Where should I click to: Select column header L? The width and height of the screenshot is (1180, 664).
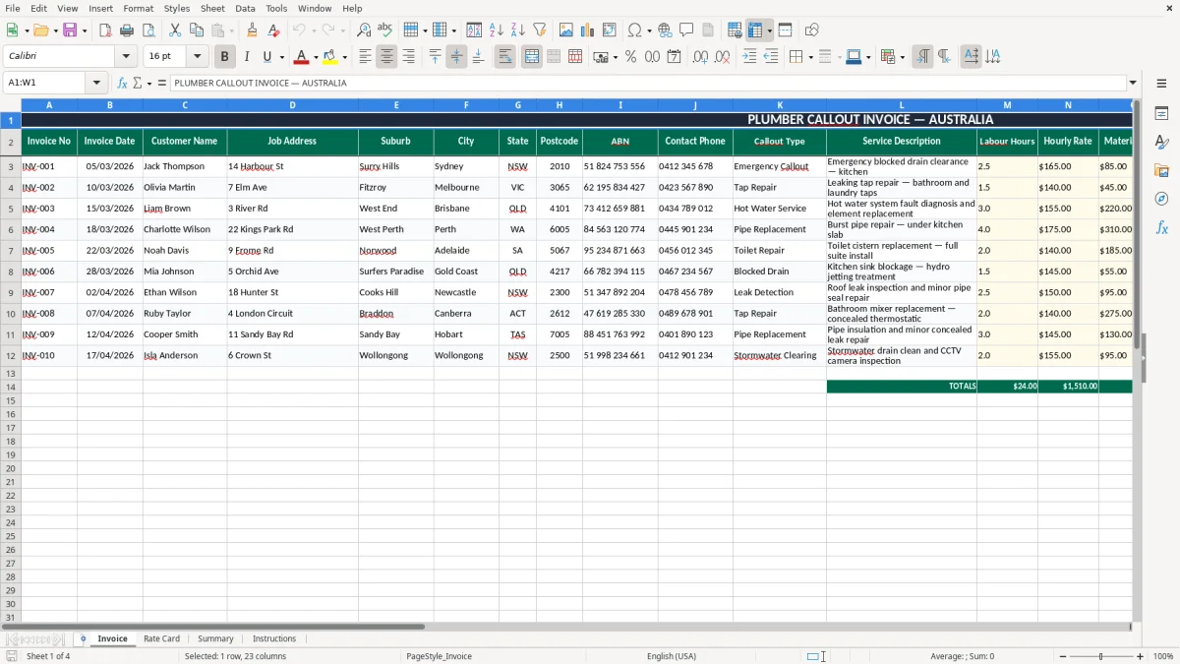pyautogui.click(x=902, y=104)
